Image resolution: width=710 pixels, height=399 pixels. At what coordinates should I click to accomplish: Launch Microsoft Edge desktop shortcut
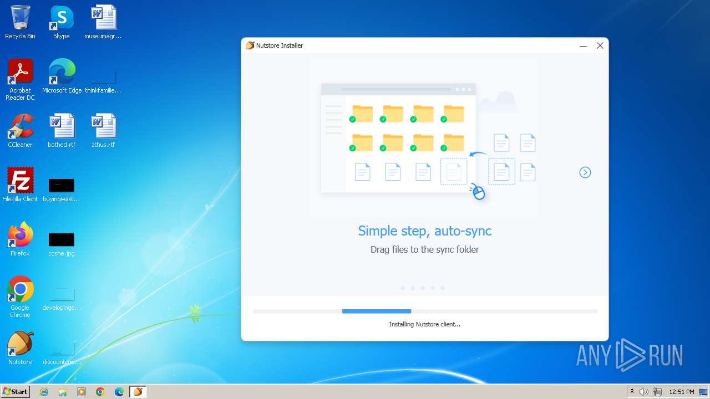click(62, 76)
